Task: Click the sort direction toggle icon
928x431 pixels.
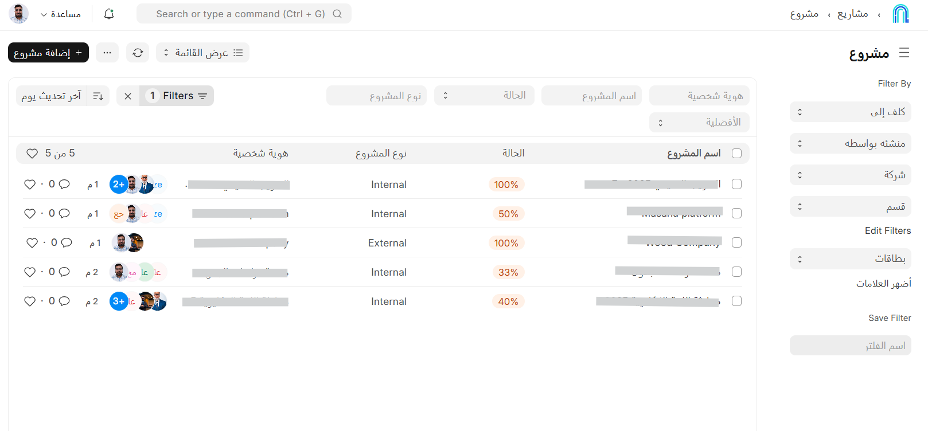Action: pyautogui.click(x=98, y=96)
